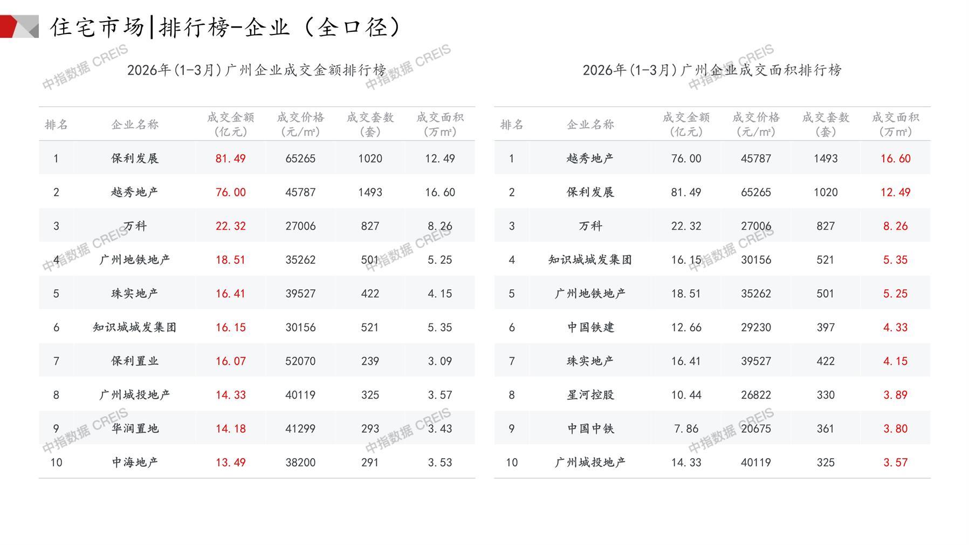Click the slide heading 住宅市场|排行榜-企业
Image resolution: width=969 pixels, height=545 pixels.
pos(225,27)
